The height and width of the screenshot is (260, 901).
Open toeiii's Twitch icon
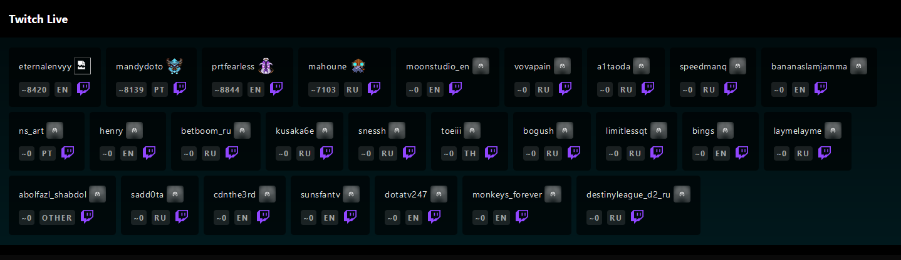(x=492, y=152)
